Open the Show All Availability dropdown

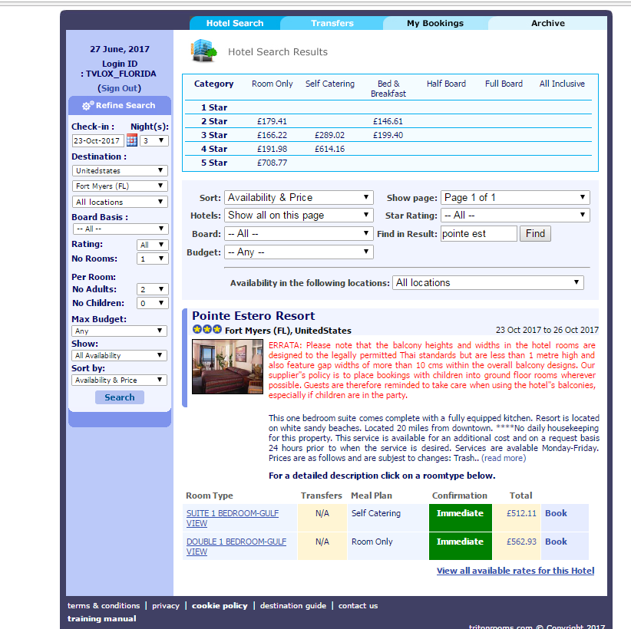tap(119, 355)
